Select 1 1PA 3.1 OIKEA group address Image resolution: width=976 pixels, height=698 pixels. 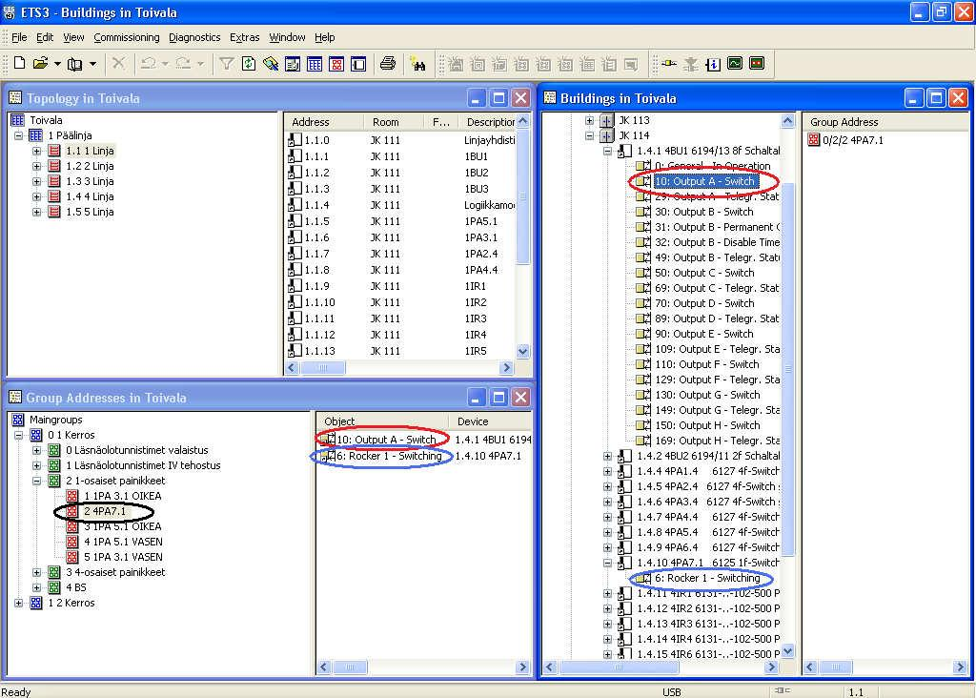(123, 496)
